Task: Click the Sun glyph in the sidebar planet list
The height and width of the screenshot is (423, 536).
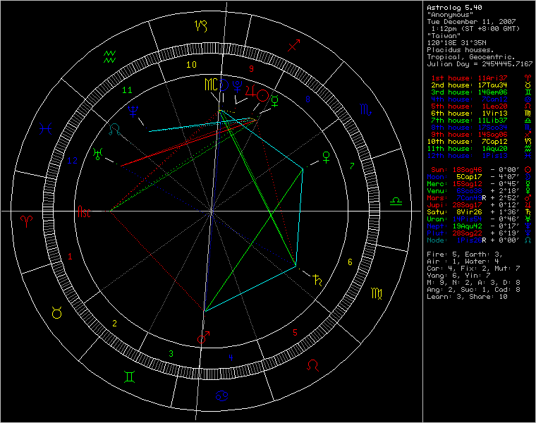Action: coord(528,169)
